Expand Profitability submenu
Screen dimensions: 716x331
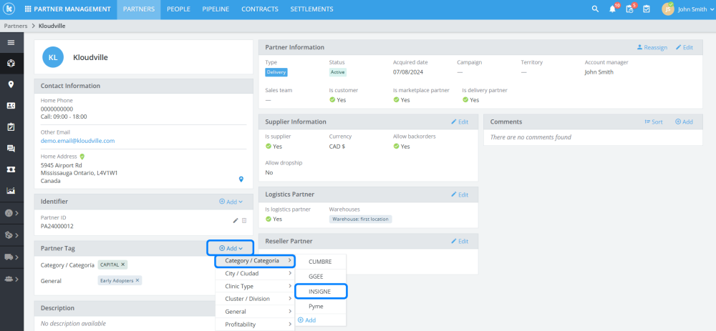pyautogui.click(x=256, y=325)
